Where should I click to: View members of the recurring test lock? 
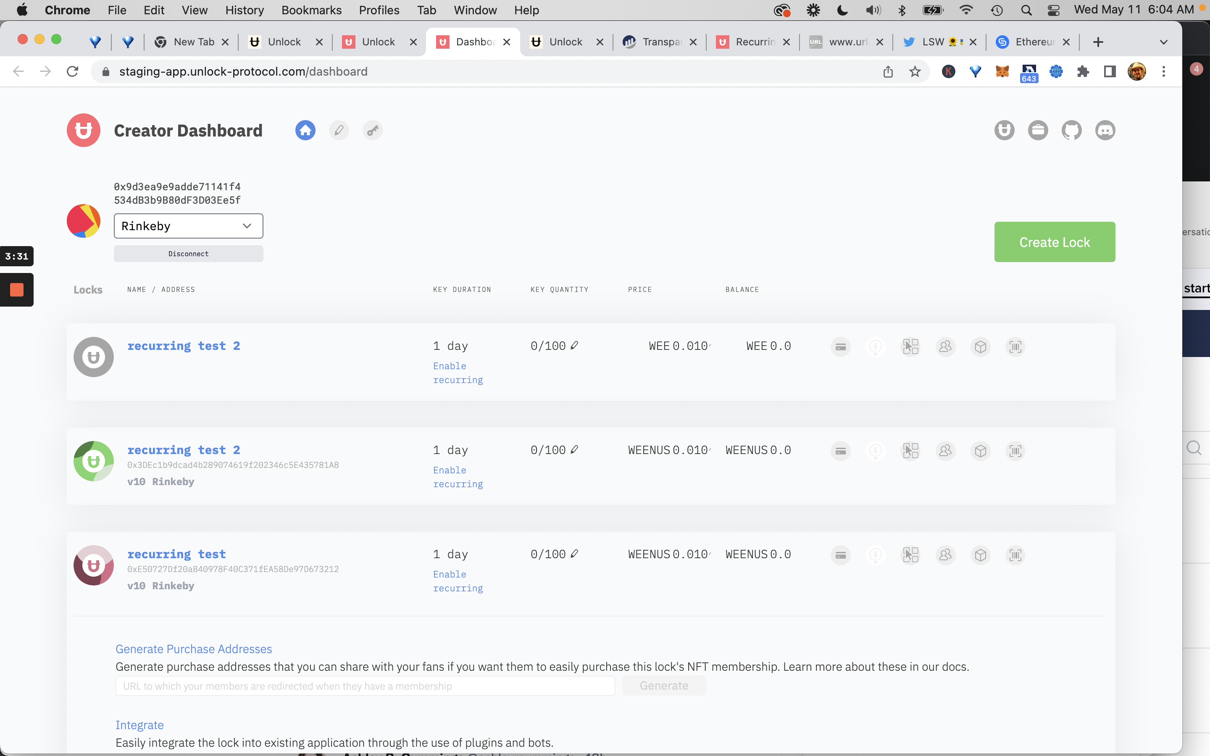coord(945,555)
